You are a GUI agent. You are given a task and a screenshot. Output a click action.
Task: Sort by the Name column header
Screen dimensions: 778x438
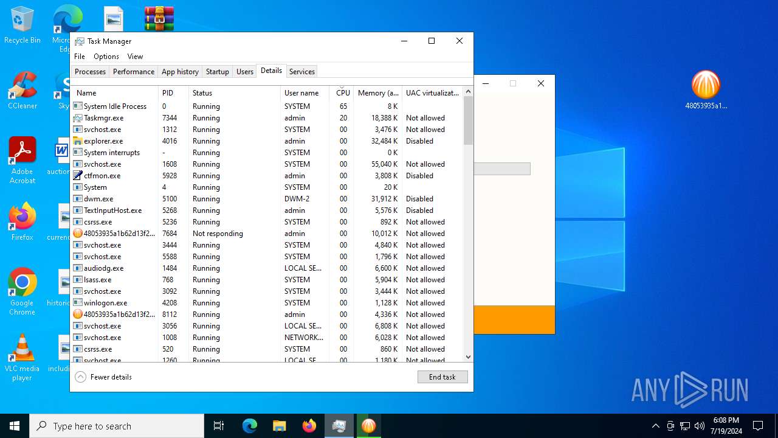pos(115,93)
